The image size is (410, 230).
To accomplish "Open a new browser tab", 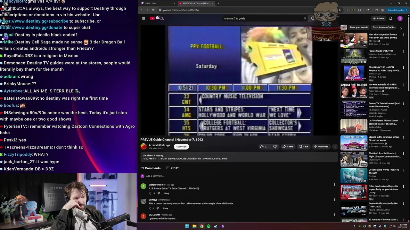I will click(218, 3).
